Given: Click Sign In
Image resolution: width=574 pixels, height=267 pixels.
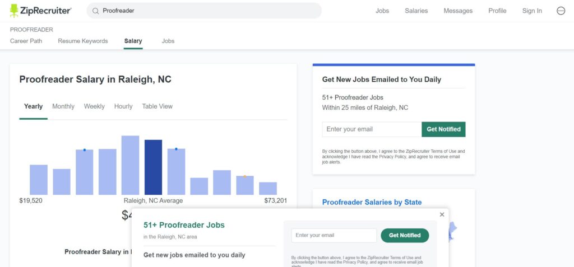Looking at the screenshot, I should pyautogui.click(x=532, y=11).
